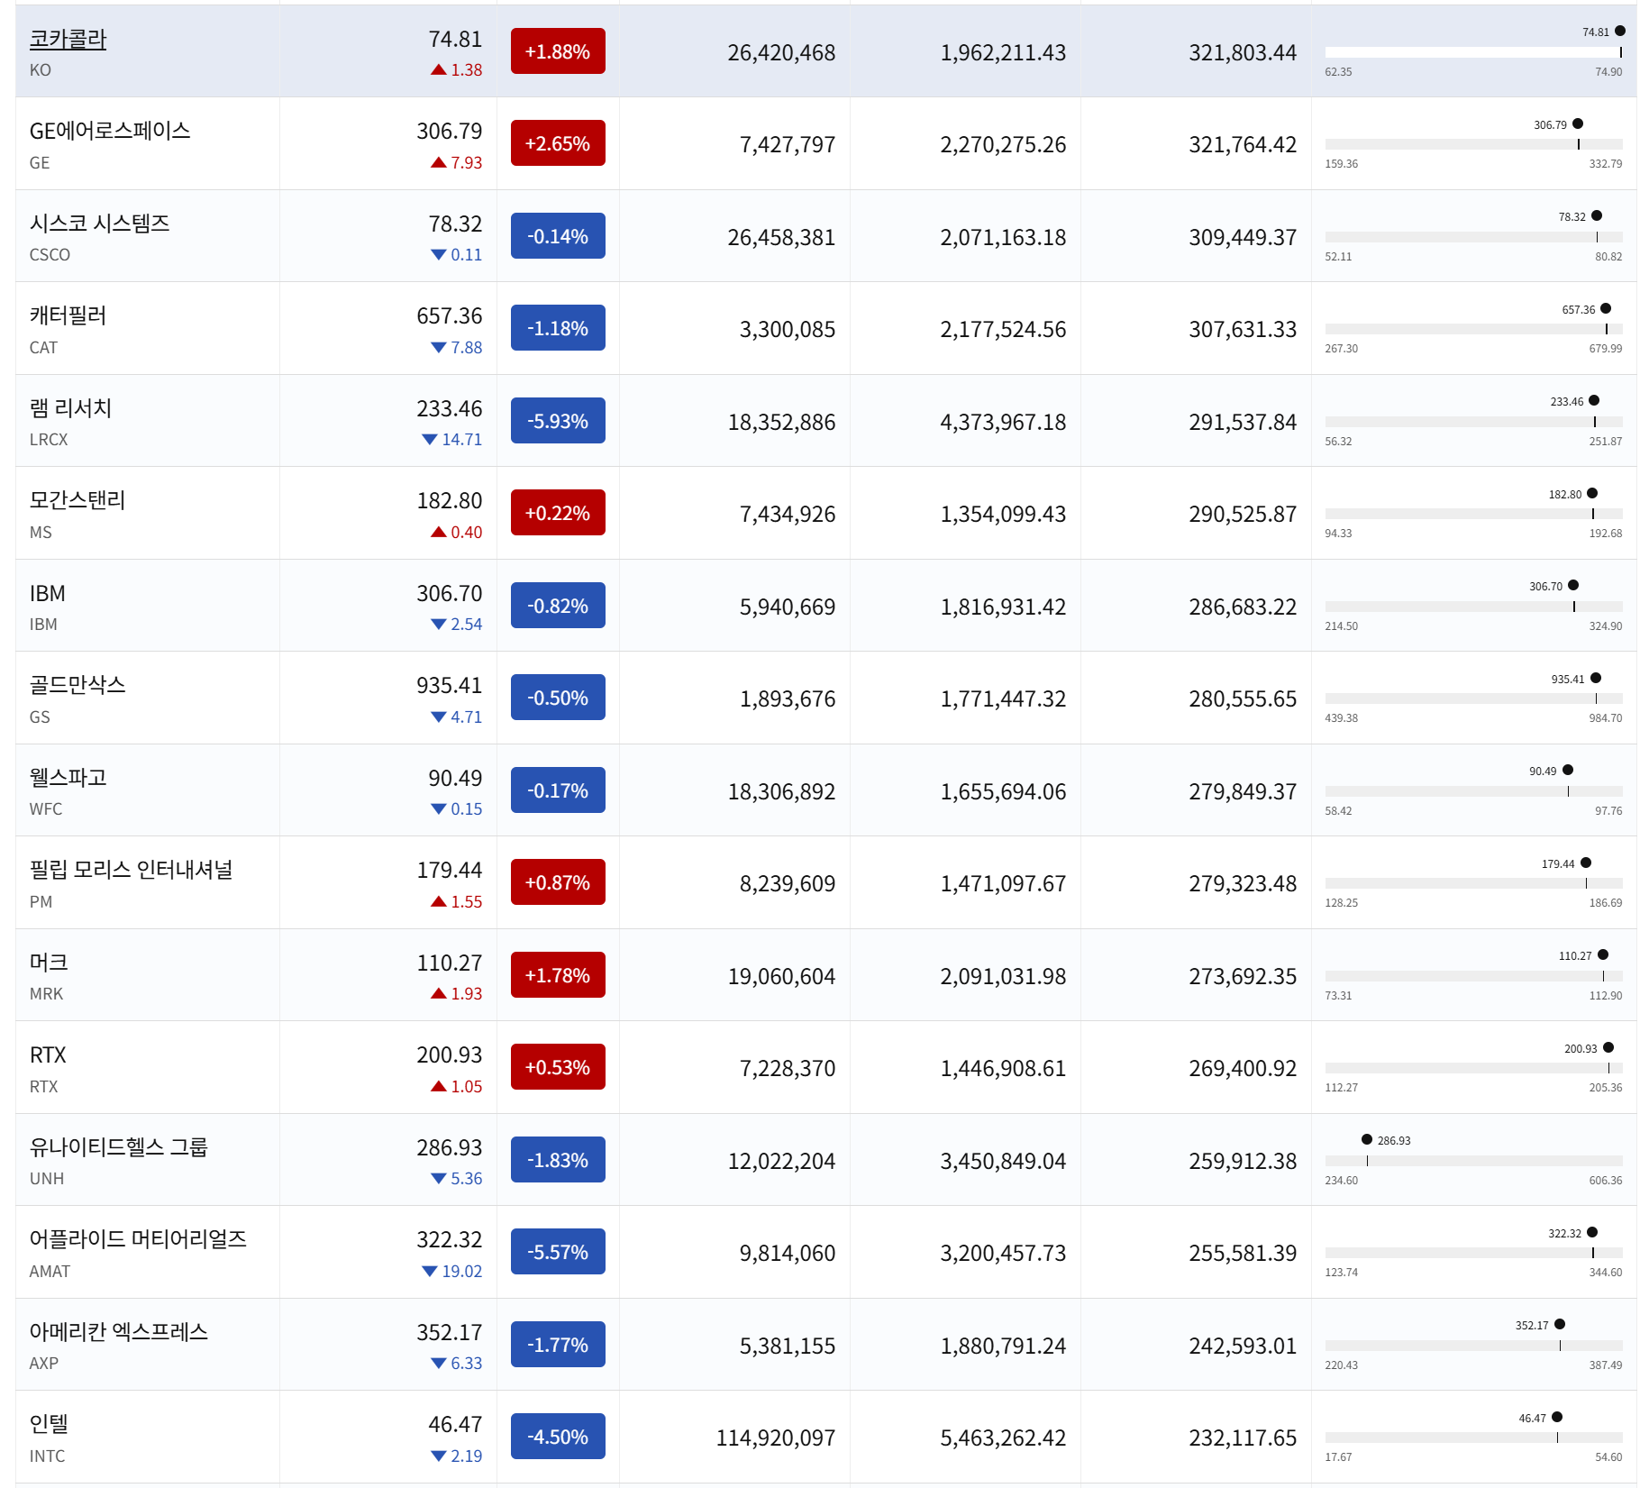Viewport: 1640px width, 1488px height.
Task: Click the 52-week range bar for 인텔
Action: tap(1473, 1438)
